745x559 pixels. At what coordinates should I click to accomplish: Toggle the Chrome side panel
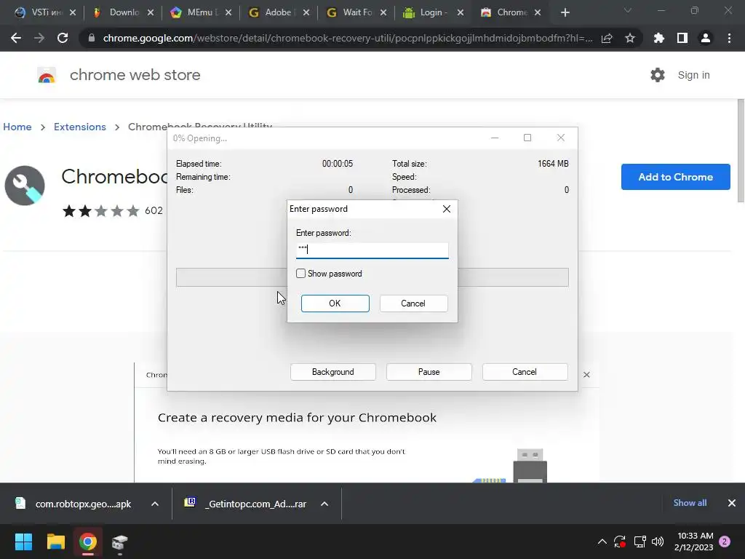click(682, 38)
